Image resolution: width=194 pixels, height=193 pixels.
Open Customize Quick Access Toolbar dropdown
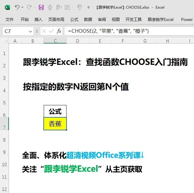[89, 7]
